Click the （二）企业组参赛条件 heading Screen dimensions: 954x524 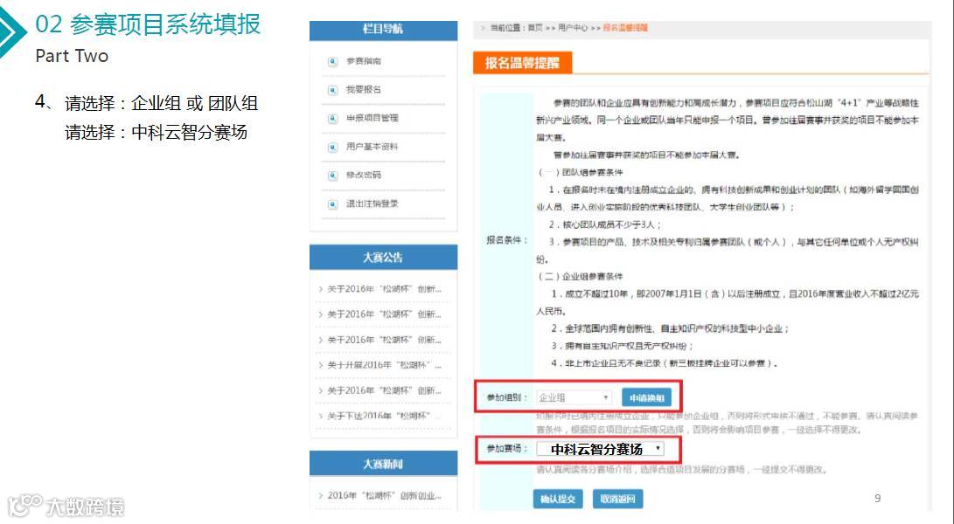click(x=580, y=277)
